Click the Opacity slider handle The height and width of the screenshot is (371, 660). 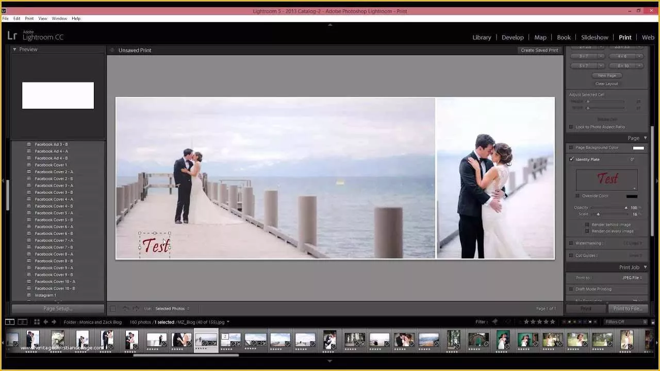tap(626, 208)
